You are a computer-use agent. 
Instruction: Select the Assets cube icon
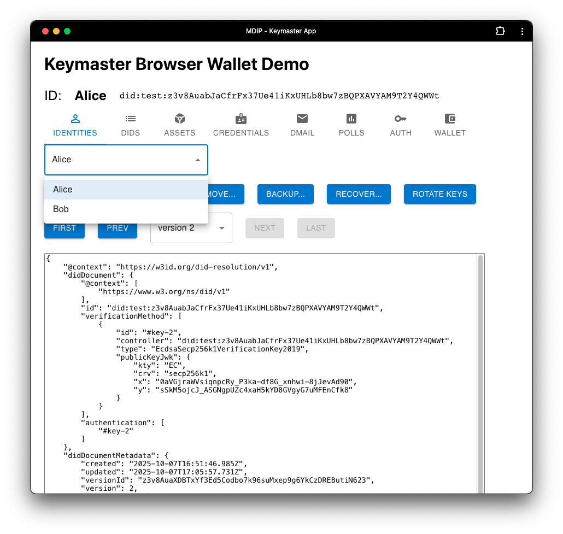[180, 119]
